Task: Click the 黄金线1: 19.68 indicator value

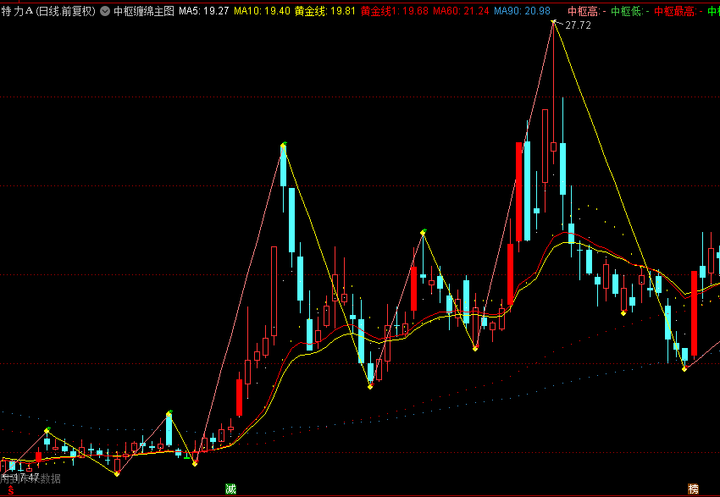Action: tap(395, 11)
